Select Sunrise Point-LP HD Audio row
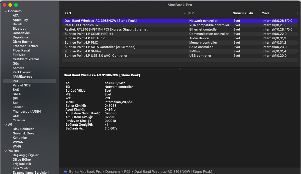Viewport: 301px width, 174px height. tap(85, 38)
